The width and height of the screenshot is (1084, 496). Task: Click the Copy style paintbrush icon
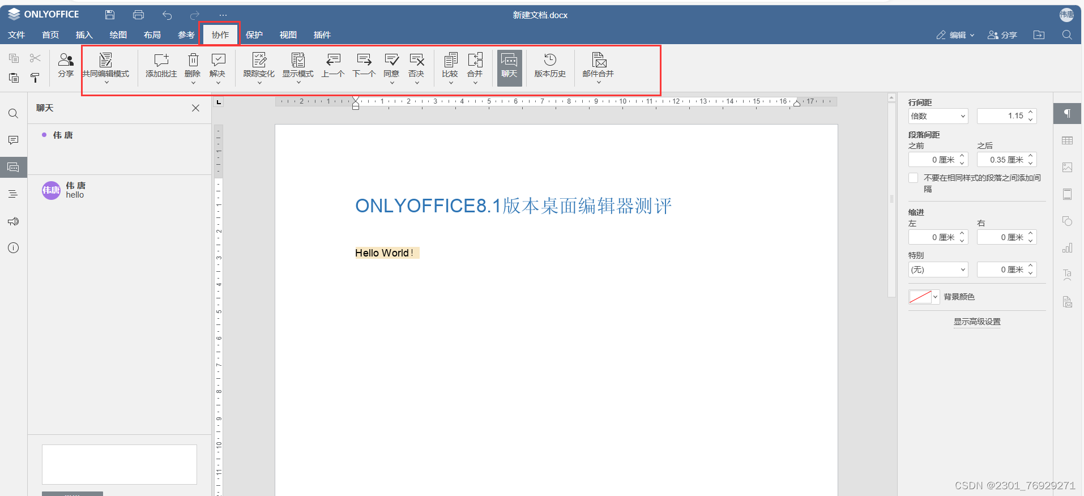tap(35, 78)
